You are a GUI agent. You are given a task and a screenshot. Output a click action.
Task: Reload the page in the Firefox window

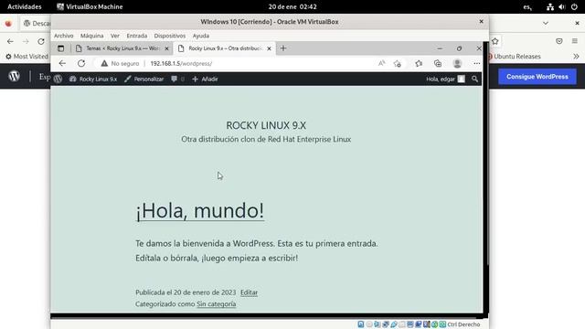click(41, 41)
